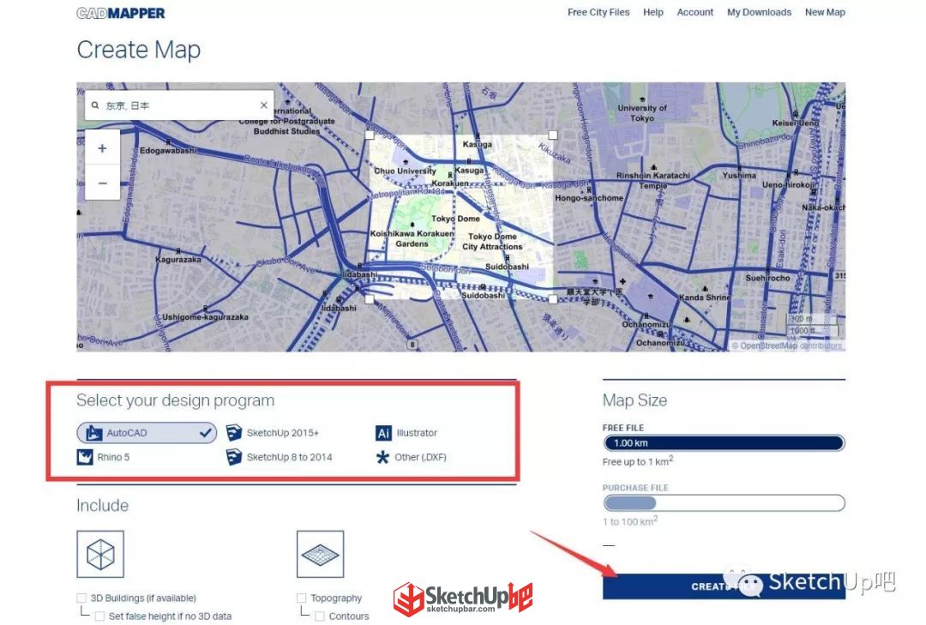Select SketchUp 8 to 2014
Image resolution: width=926 pixels, height=625 pixels.
click(x=280, y=457)
